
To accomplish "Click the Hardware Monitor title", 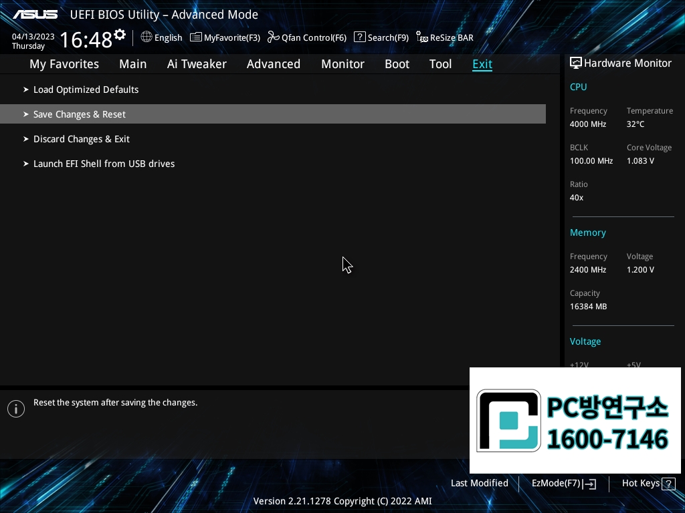I will click(x=627, y=63).
